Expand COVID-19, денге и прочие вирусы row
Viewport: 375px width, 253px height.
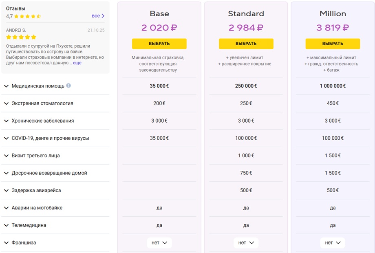click(x=55, y=138)
